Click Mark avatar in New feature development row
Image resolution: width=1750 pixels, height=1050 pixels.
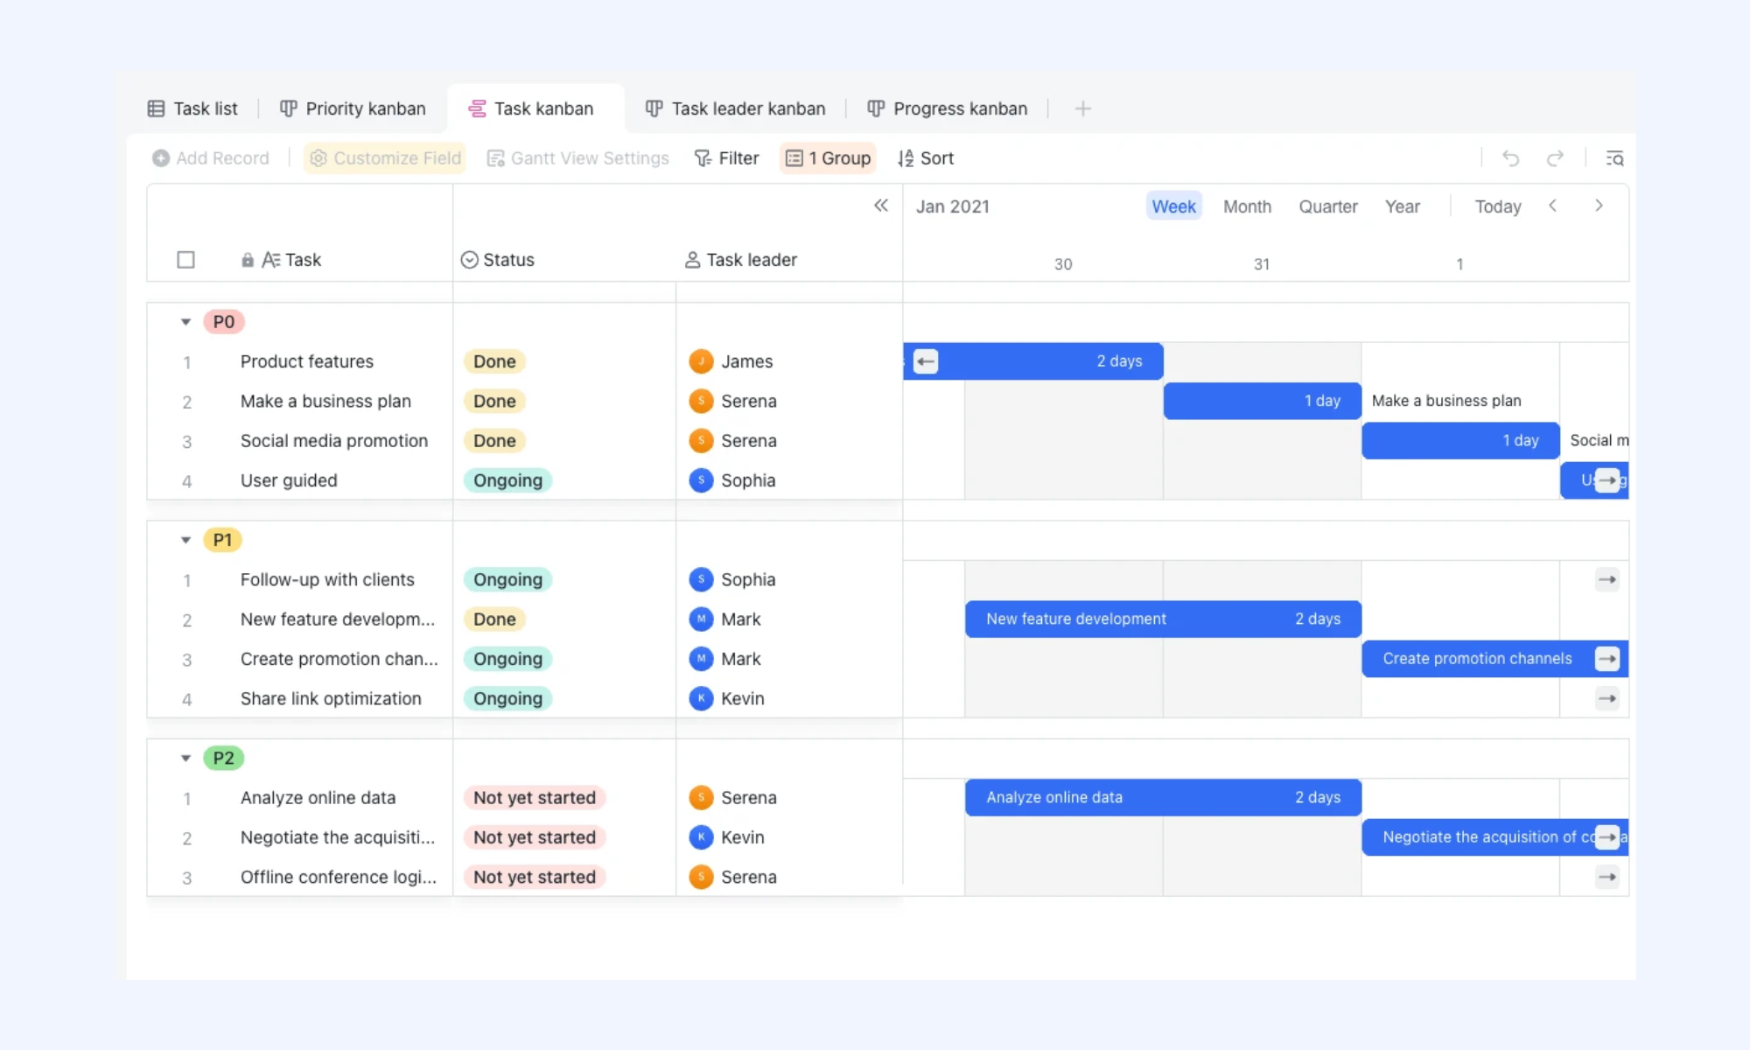[x=701, y=619]
